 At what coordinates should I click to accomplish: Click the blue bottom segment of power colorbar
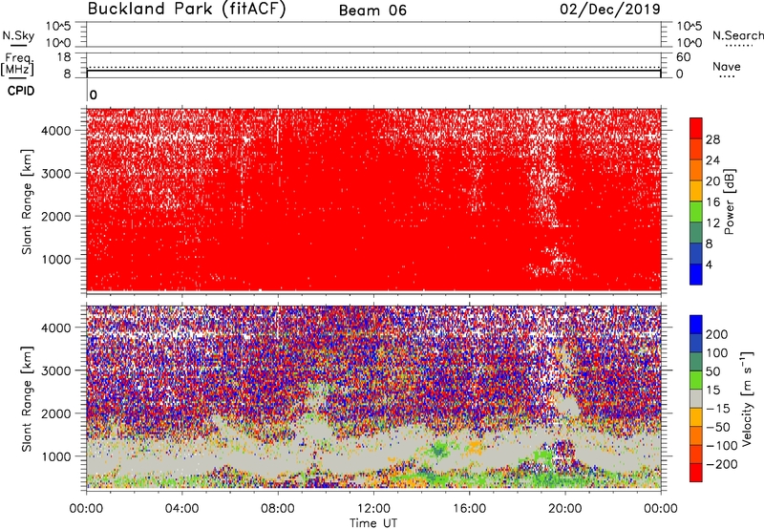pos(696,274)
